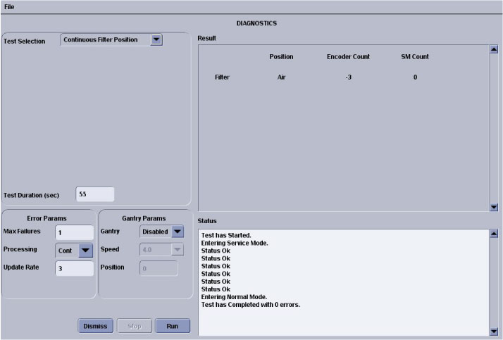Click the Filter row in results
The image size is (503, 340).
coord(222,77)
